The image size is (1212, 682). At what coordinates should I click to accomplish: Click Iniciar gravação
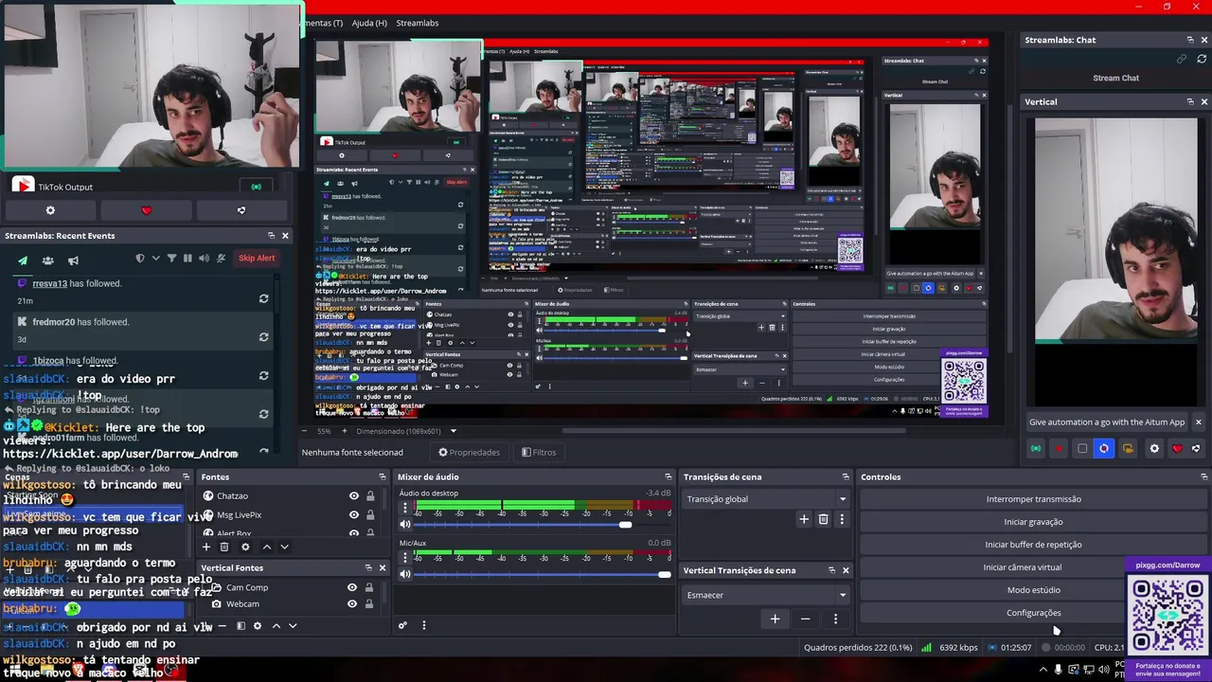click(1033, 522)
